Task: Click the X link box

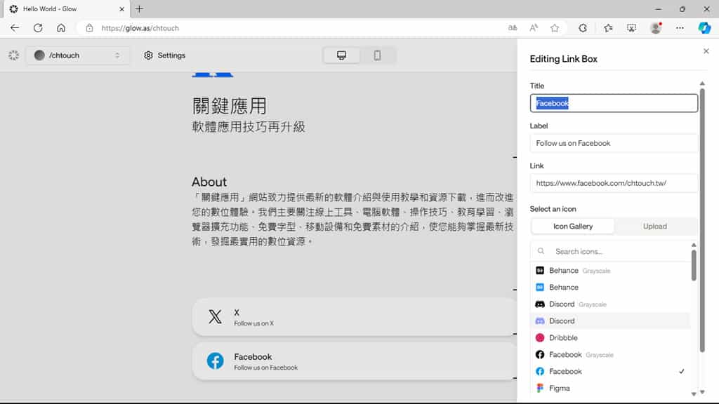Action: 355,317
